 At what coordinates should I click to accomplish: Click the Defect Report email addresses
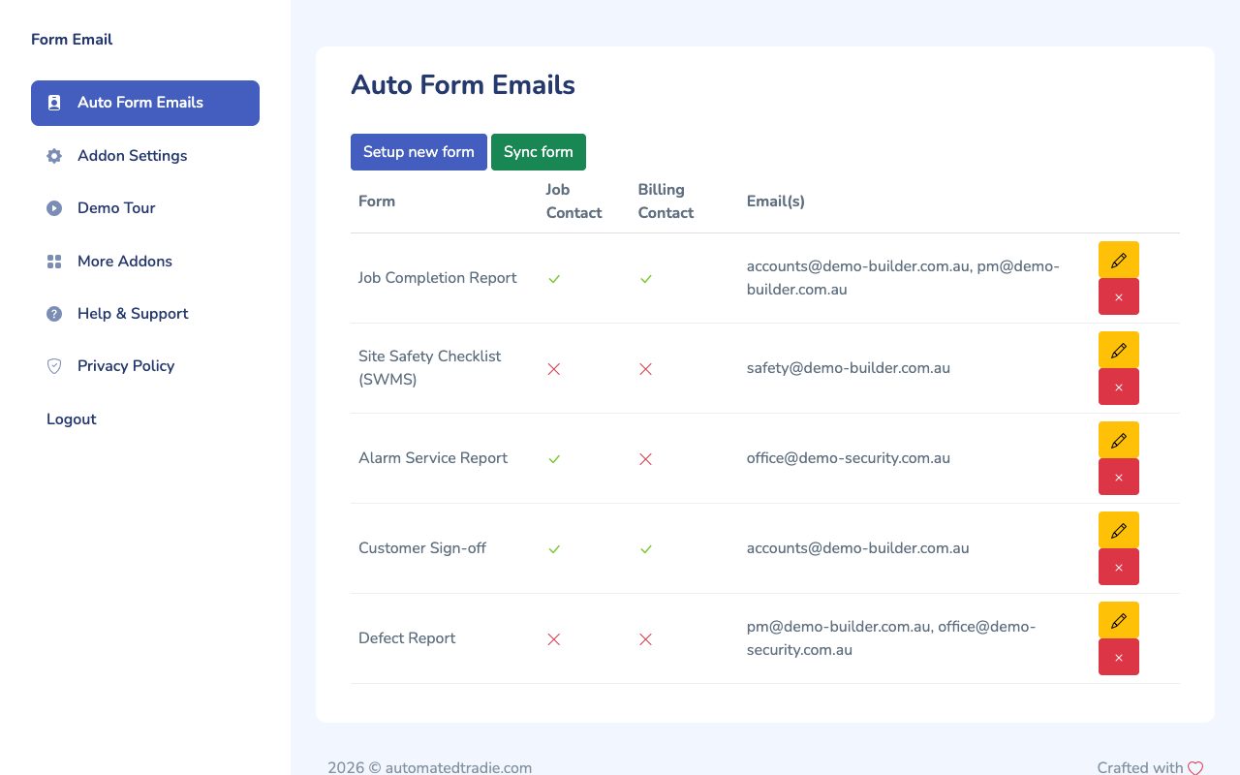point(891,638)
